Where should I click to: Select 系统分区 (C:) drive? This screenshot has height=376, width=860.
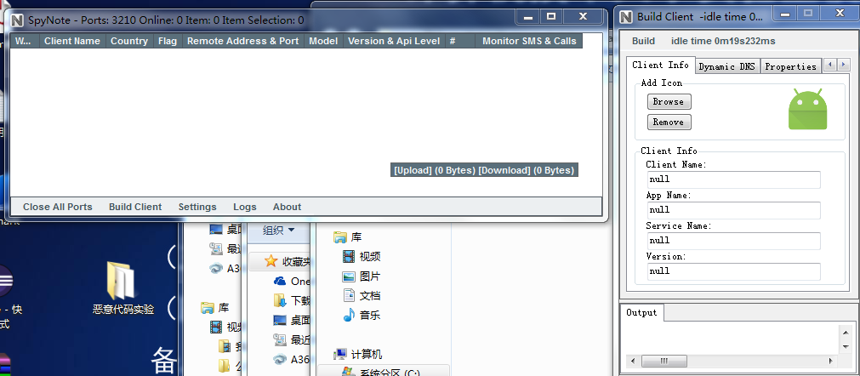tap(383, 372)
